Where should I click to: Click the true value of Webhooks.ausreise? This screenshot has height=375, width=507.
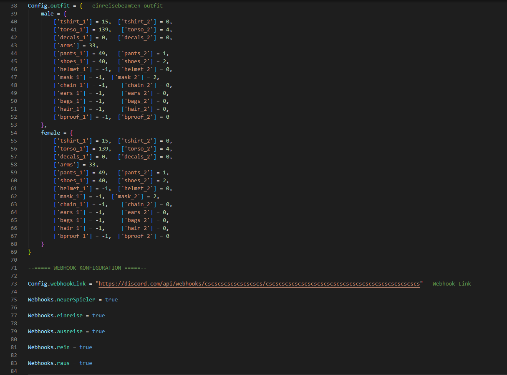(98, 332)
